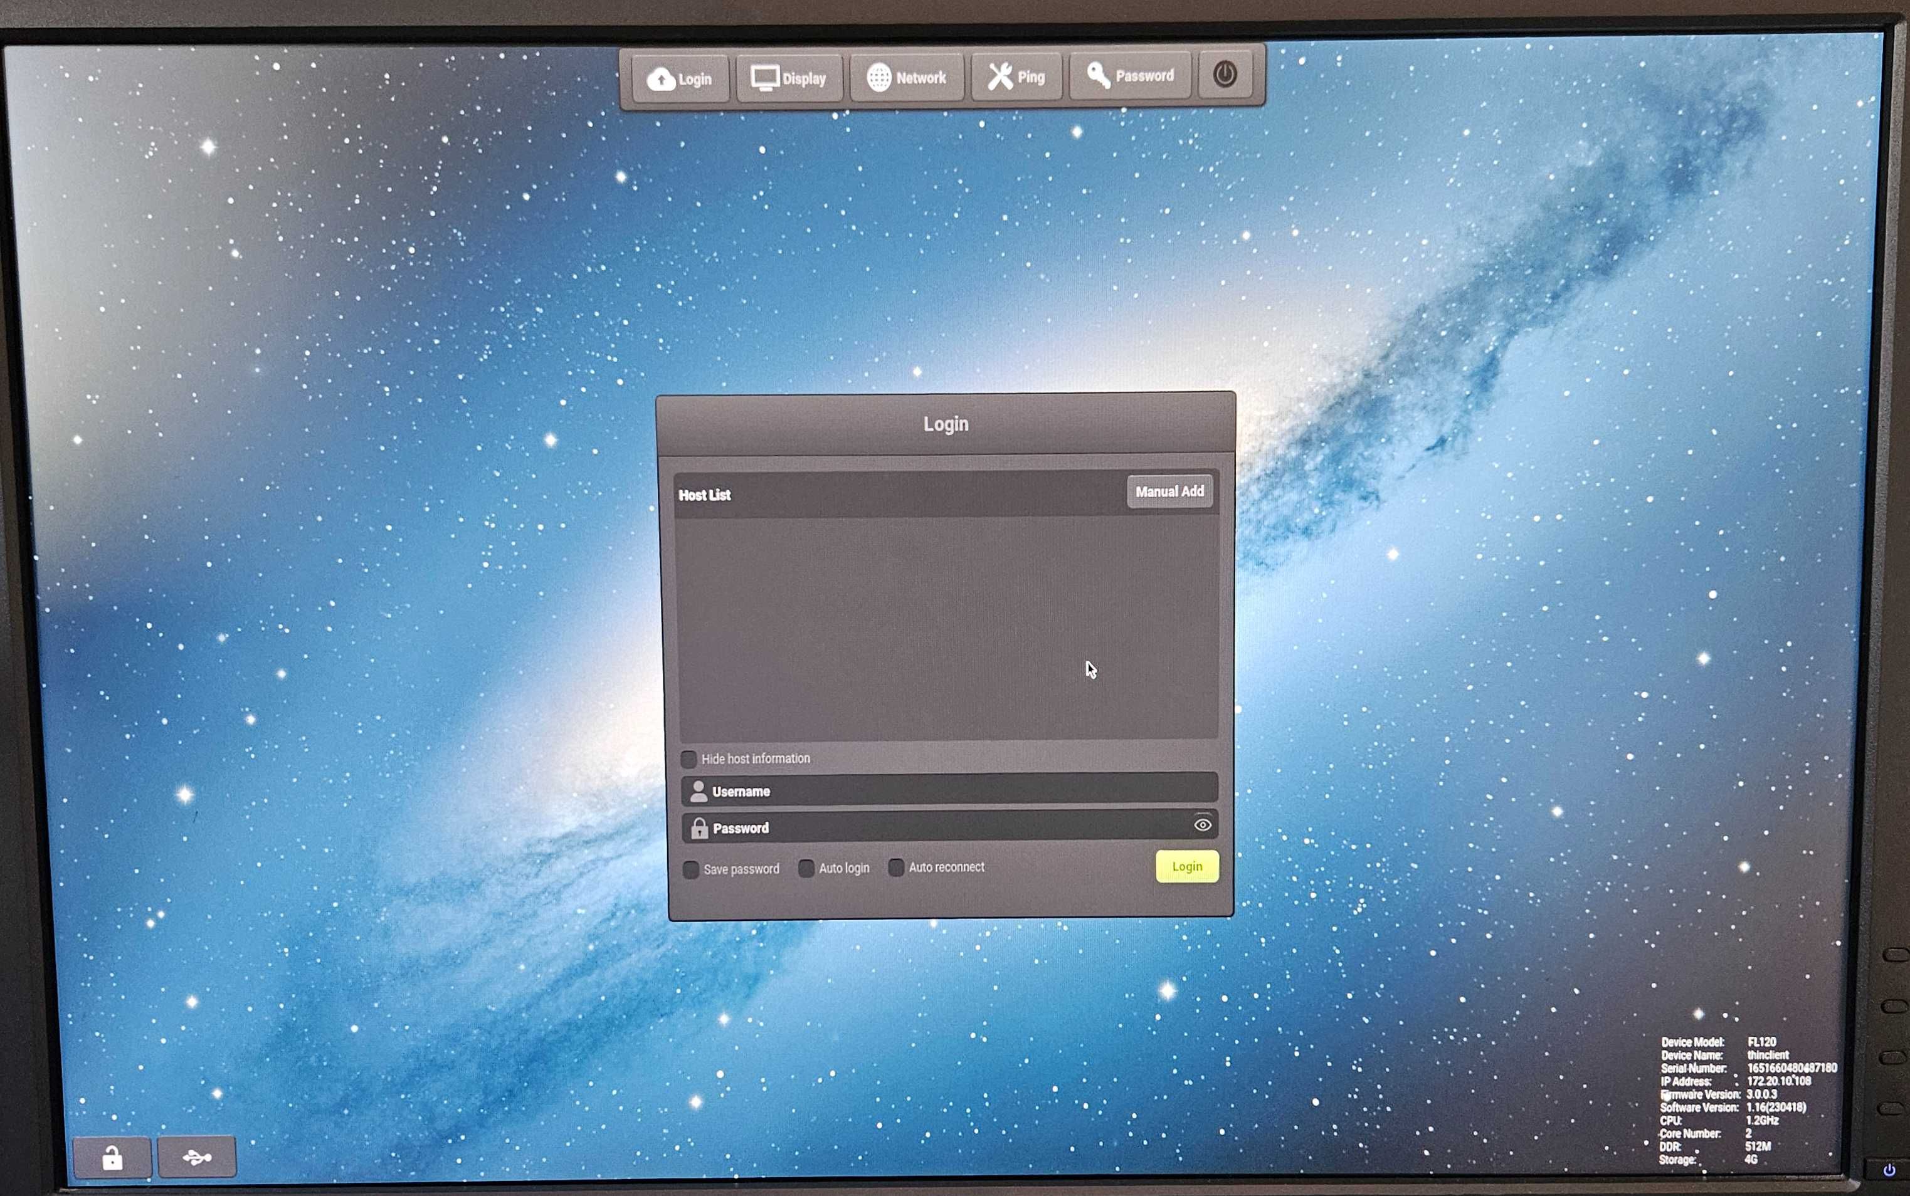Click the Device Model value FL120
Viewport: 1910px width, 1196px height.
tap(1761, 1042)
